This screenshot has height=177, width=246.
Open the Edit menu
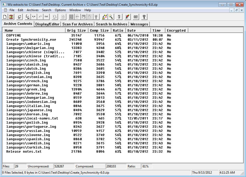(20, 10)
